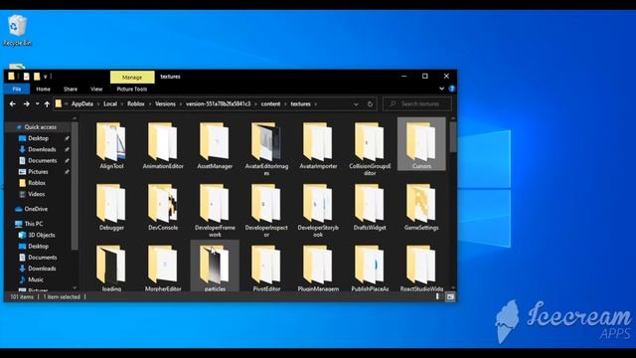This screenshot has width=636, height=358.
Task: Open the RoactStudioWidgets folder
Action: [x=421, y=268]
